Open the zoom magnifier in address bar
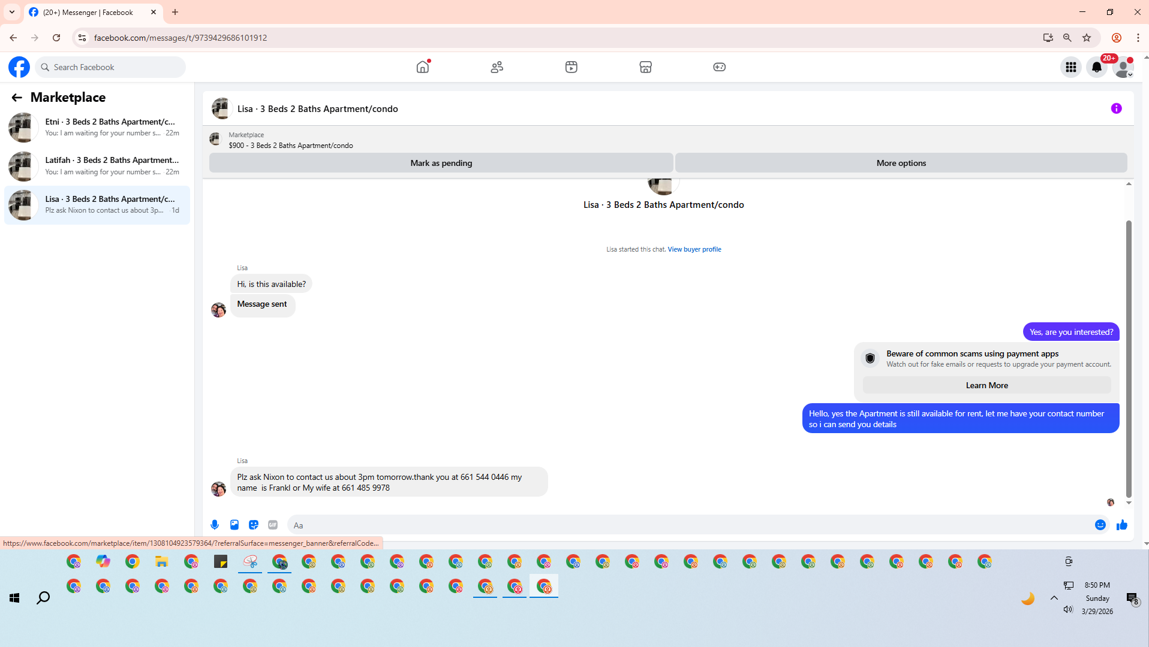This screenshot has height=647, width=1149. coord(1067,38)
